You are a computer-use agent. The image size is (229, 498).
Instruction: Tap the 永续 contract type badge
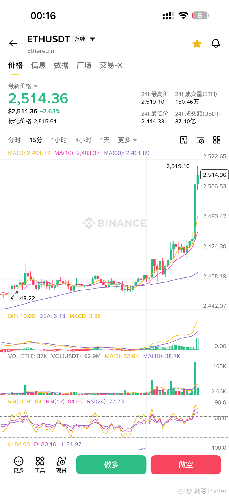point(80,39)
